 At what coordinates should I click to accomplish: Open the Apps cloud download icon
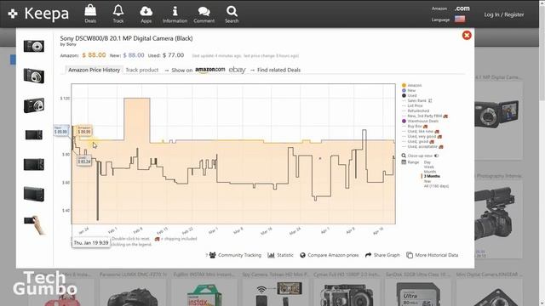tap(146, 14)
